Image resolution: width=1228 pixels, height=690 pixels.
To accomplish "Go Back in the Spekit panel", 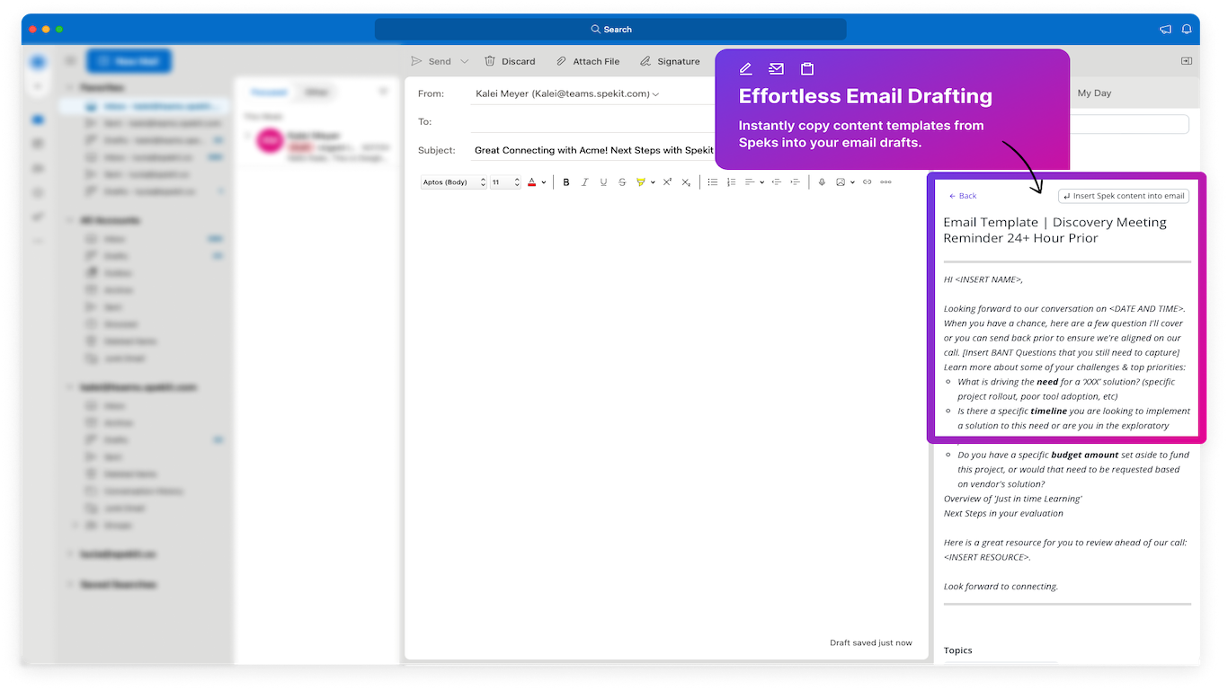I will (x=963, y=196).
